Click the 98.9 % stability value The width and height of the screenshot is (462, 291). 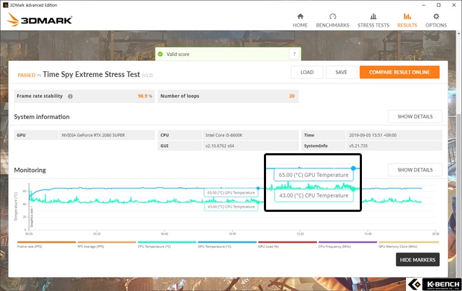tap(145, 96)
